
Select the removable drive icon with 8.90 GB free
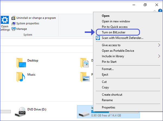84,114
